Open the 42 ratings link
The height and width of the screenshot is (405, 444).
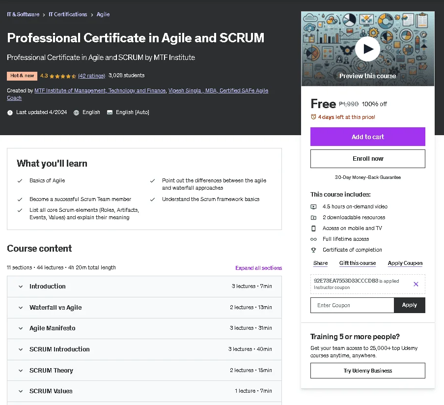pyautogui.click(x=91, y=76)
